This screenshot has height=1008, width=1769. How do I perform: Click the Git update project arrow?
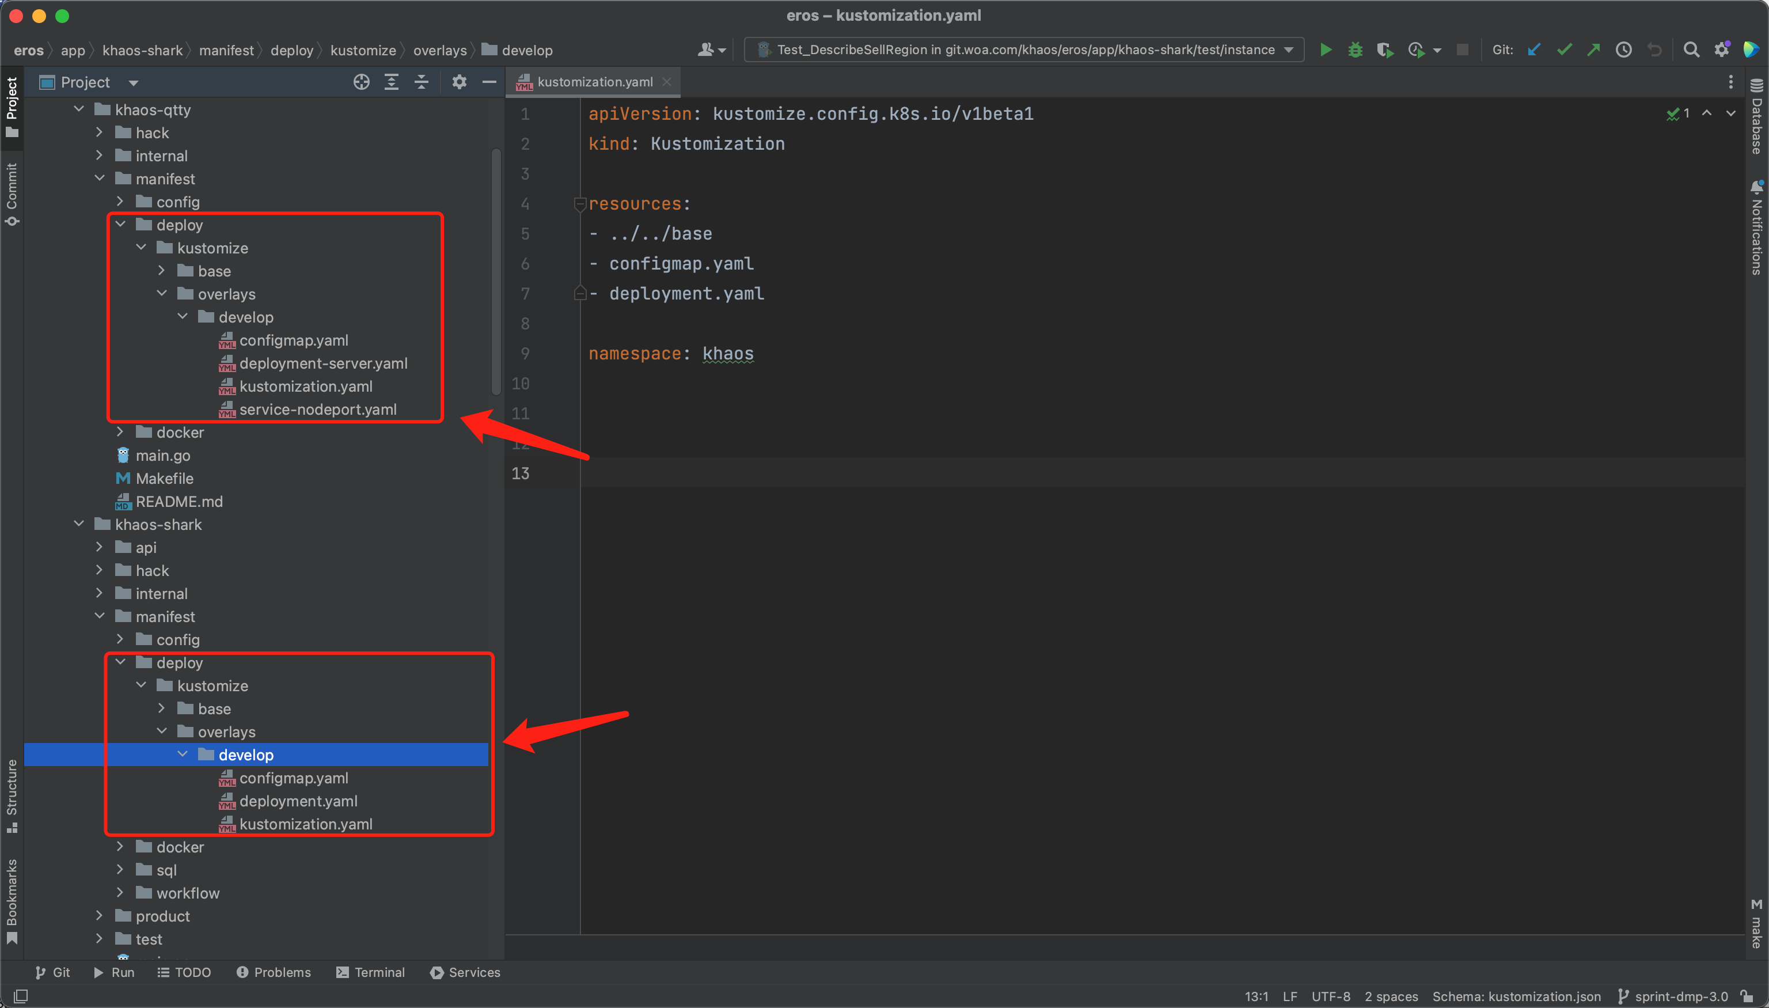pyautogui.click(x=1533, y=50)
